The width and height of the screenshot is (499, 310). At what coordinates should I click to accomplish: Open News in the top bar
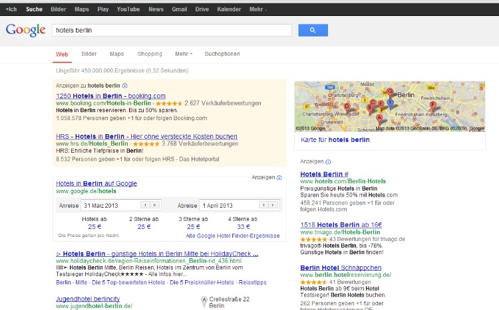point(156,9)
